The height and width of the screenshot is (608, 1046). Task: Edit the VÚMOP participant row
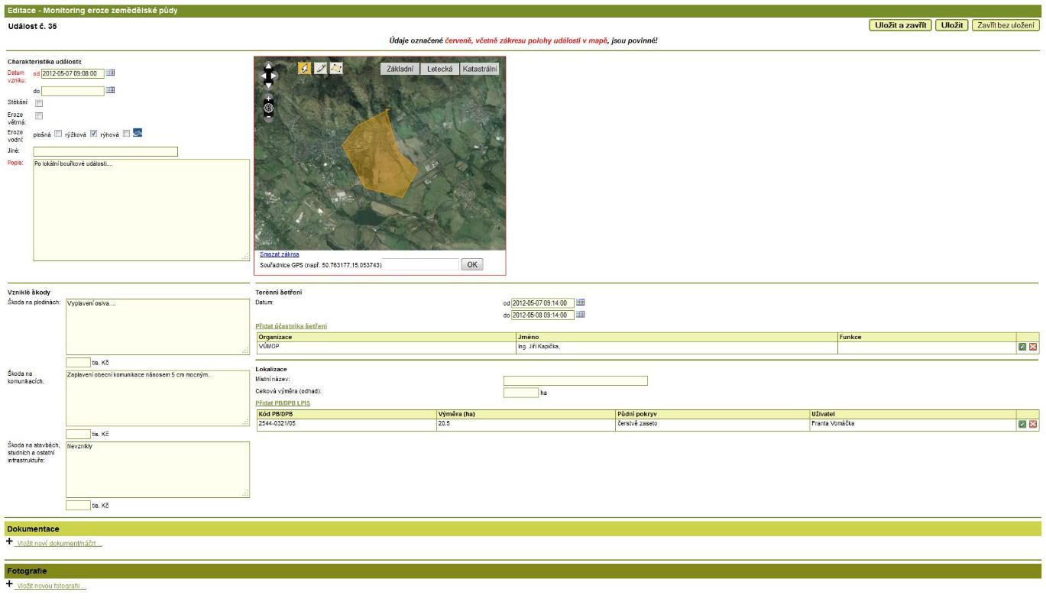[1022, 347]
